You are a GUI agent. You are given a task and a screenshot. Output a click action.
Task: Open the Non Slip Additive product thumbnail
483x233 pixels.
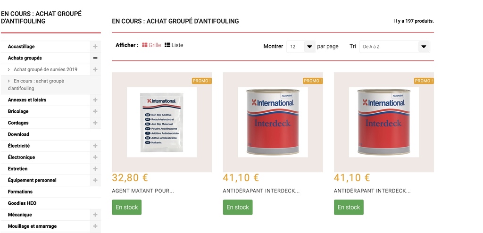point(162,122)
